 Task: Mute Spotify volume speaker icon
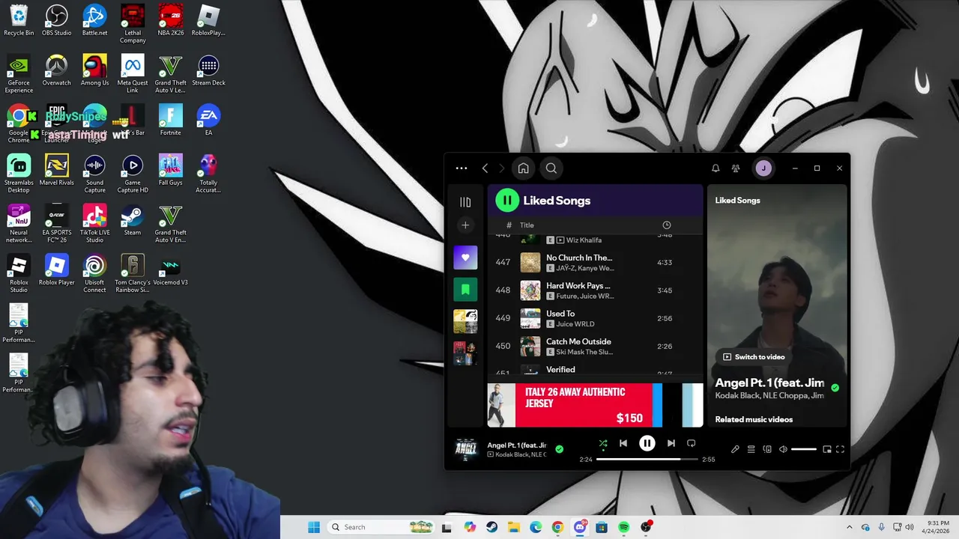783,449
